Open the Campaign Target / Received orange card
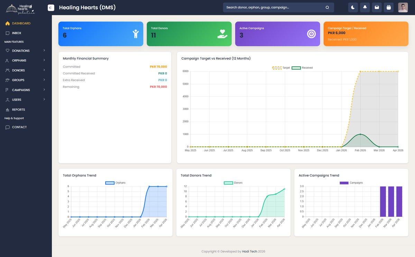The image size is (415, 257). click(366, 34)
